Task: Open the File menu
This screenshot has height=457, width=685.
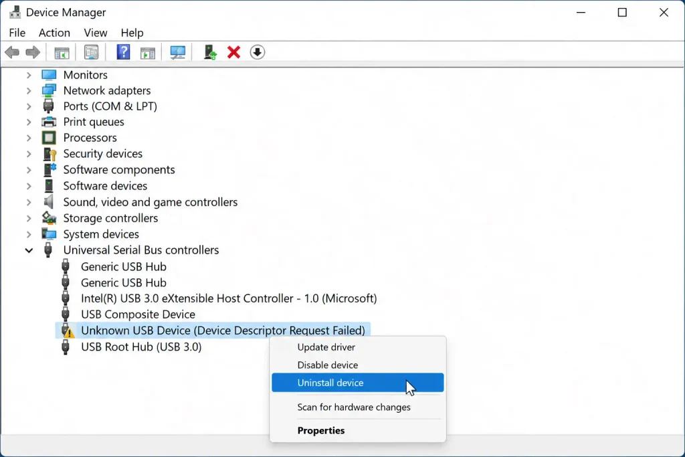Action: 17,33
